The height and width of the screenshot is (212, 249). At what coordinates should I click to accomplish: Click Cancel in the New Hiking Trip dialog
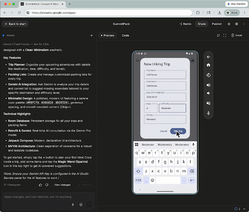pos(163,131)
